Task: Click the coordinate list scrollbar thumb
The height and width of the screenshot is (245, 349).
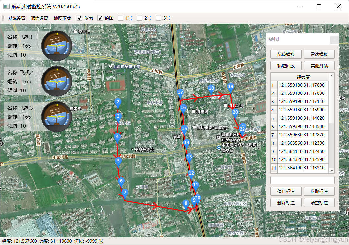Action: (332, 101)
